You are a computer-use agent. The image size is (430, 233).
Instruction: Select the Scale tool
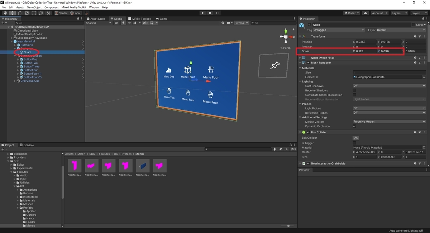(27, 13)
